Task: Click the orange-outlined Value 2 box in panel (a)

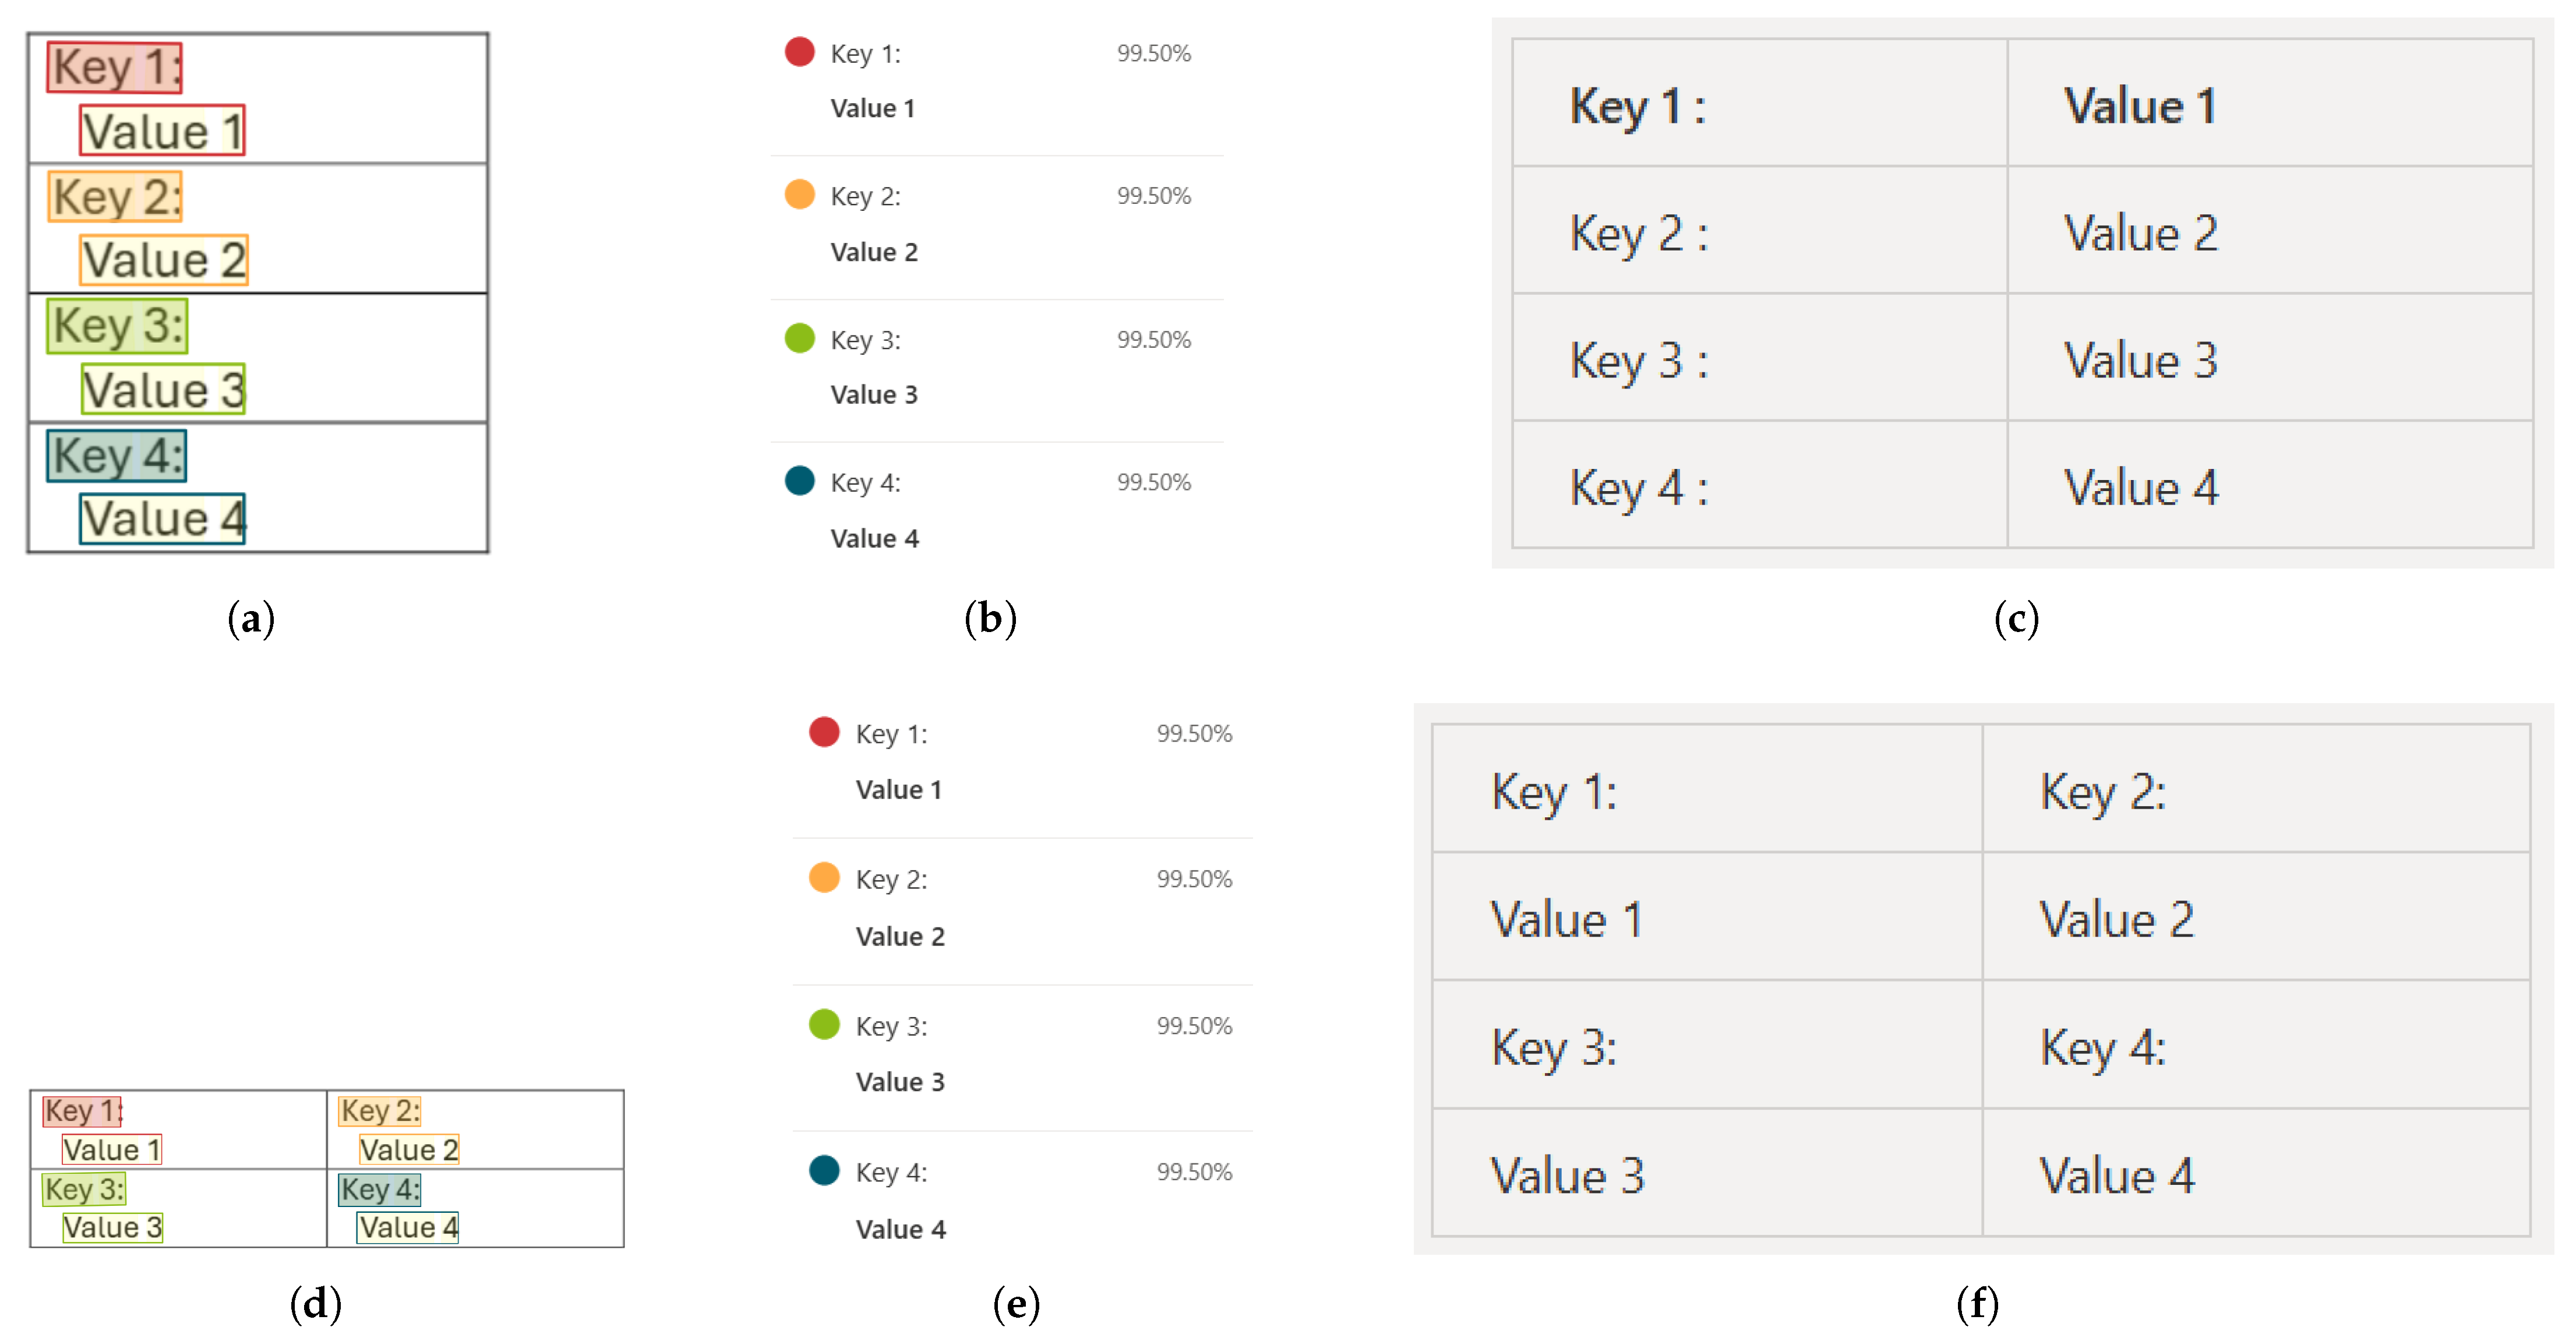Action: point(164,260)
